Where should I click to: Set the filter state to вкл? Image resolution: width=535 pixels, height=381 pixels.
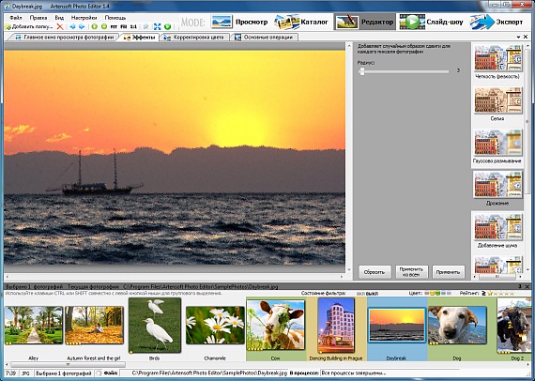coord(360,294)
